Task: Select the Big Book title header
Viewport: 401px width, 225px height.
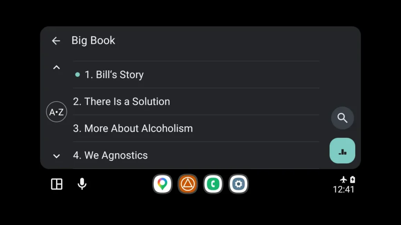Action: [93, 41]
